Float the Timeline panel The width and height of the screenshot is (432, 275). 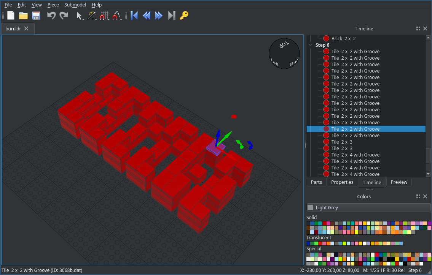[x=418, y=28]
